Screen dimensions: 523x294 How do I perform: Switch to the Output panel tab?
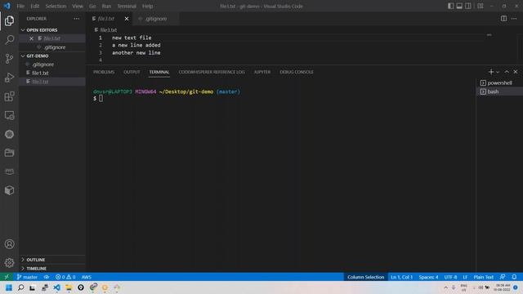click(x=132, y=72)
